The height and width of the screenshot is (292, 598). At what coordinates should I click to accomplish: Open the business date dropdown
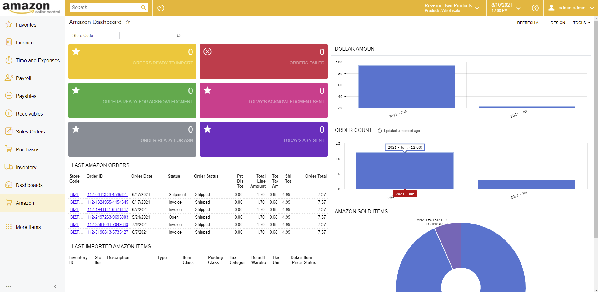pyautogui.click(x=506, y=8)
